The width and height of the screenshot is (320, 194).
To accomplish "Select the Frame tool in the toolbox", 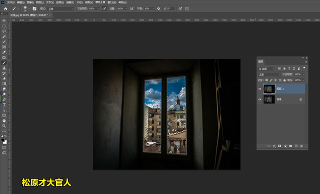I will (4, 47).
